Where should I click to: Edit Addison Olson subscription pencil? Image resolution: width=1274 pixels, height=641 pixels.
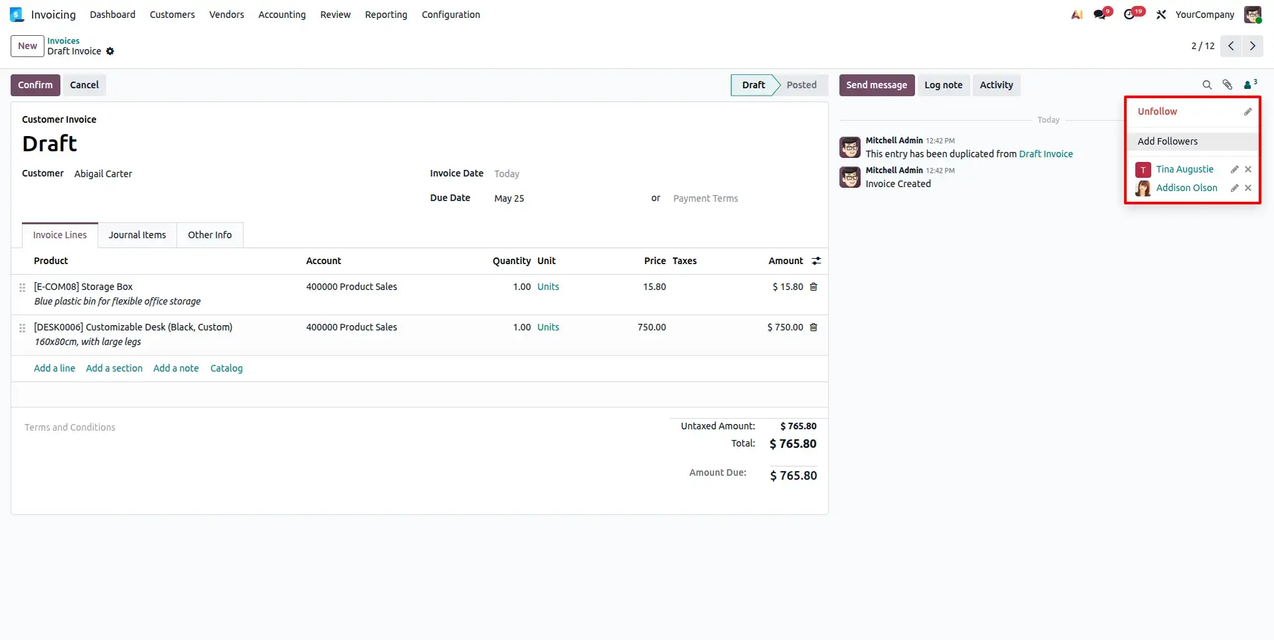[1235, 188]
